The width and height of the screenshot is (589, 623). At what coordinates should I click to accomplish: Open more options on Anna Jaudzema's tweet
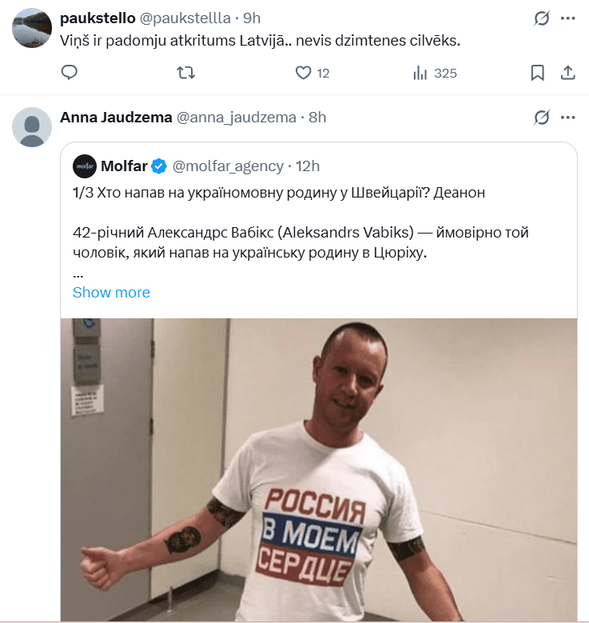click(568, 118)
